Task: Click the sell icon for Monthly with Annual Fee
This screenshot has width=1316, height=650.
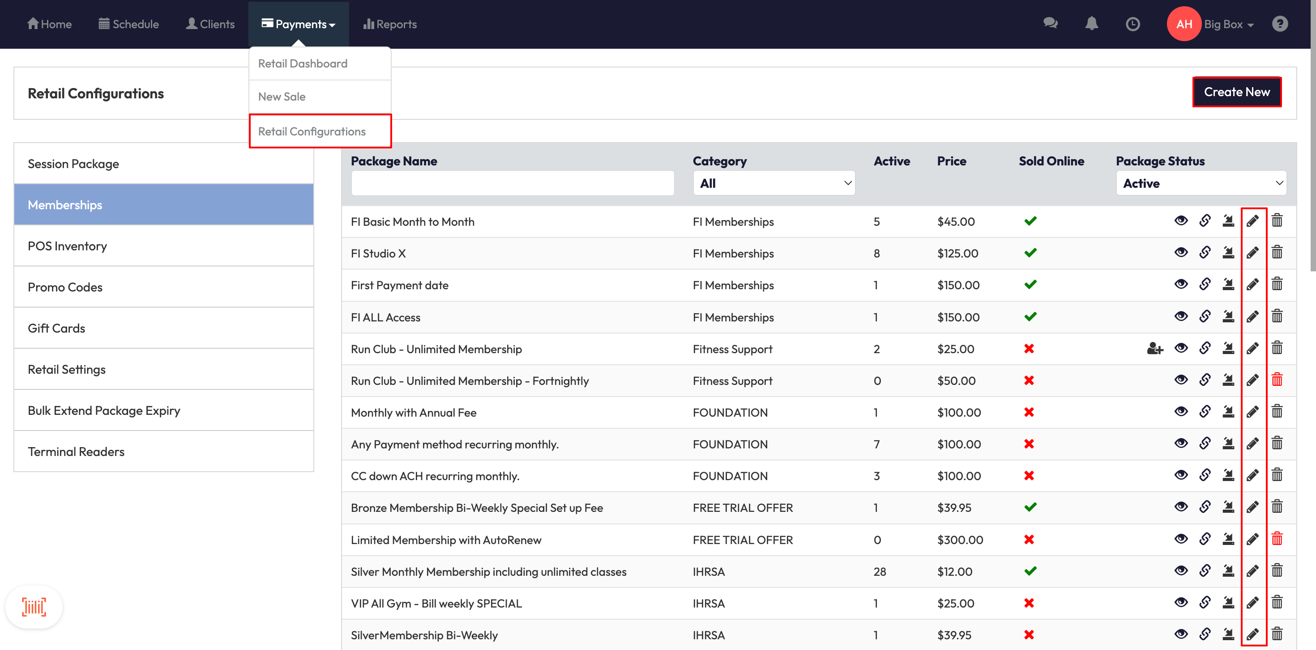Action: click(x=1228, y=412)
